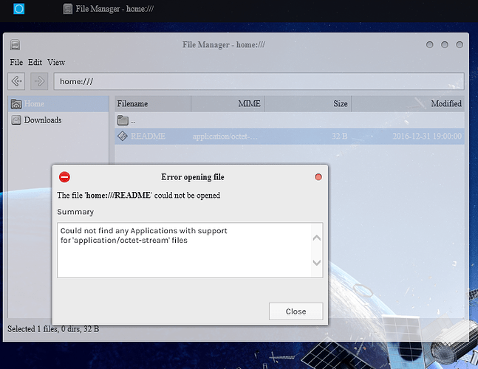
Task: Click the '2016-12-31 19:00:00' modified cell
Action: click(427, 136)
